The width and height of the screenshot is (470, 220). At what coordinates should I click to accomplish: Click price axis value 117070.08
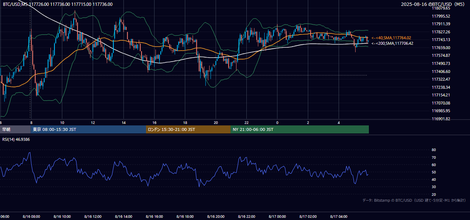[x=441, y=103]
